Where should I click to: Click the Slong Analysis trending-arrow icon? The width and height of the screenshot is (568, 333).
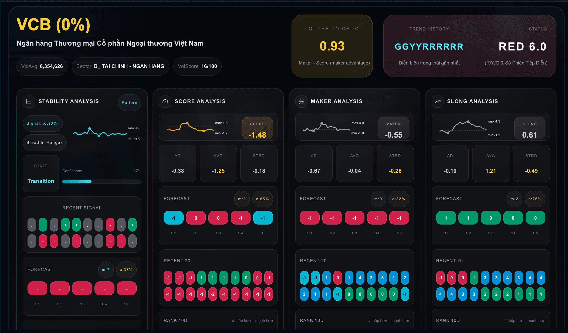[x=438, y=101]
